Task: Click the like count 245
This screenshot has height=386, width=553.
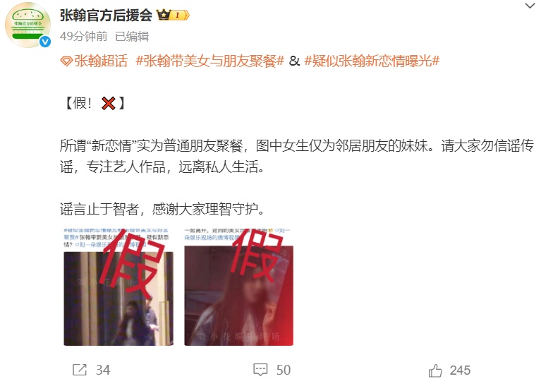Action: coord(460,370)
